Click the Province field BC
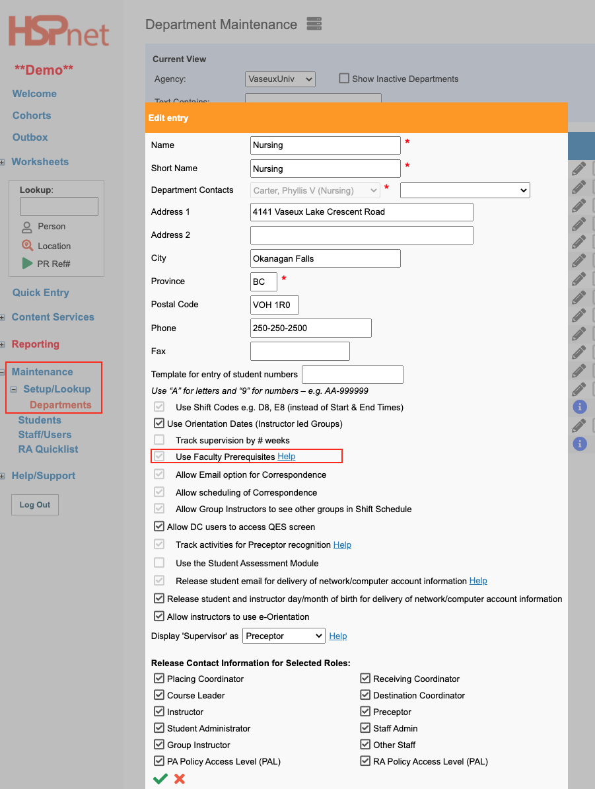The width and height of the screenshot is (595, 789). pyautogui.click(x=263, y=282)
